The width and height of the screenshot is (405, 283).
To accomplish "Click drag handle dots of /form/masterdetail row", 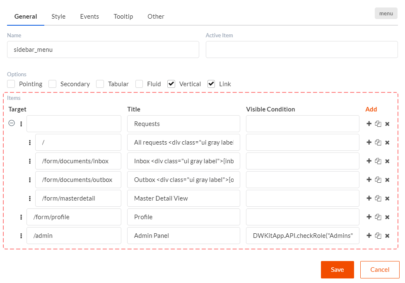I will 30,198.
